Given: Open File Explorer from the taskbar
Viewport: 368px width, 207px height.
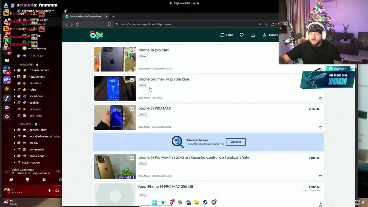Looking at the screenshot, I should [x=197, y=202].
